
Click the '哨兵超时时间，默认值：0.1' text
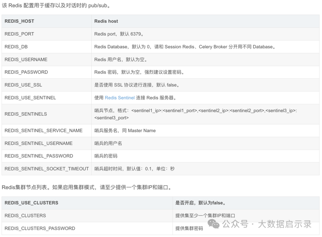[x=134, y=169]
